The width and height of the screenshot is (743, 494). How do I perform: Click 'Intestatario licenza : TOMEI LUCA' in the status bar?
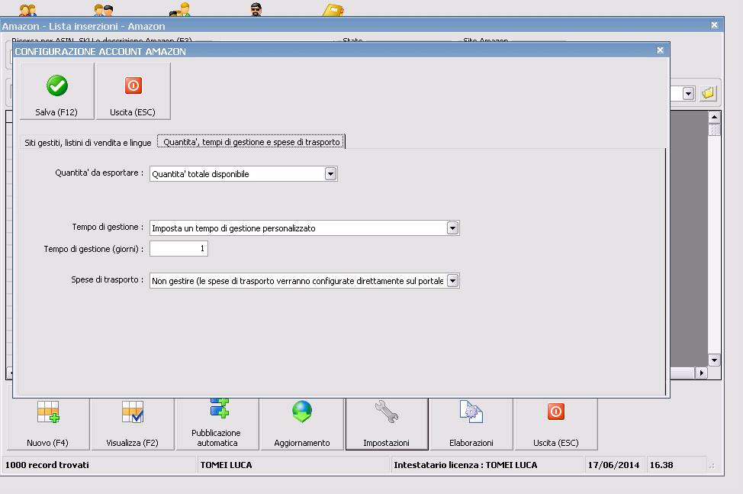coord(465,465)
